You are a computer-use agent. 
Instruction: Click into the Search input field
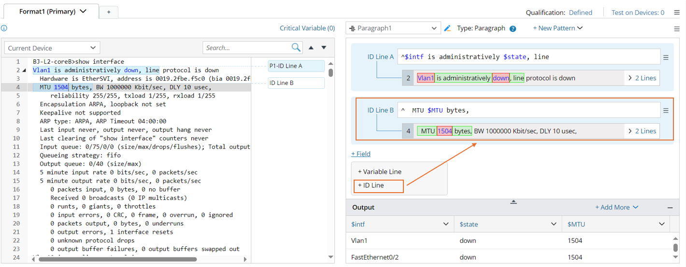[246, 48]
